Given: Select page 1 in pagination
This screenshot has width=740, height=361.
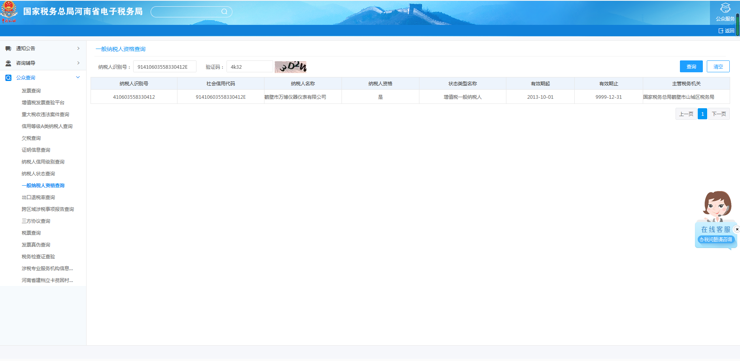Looking at the screenshot, I should pos(702,114).
